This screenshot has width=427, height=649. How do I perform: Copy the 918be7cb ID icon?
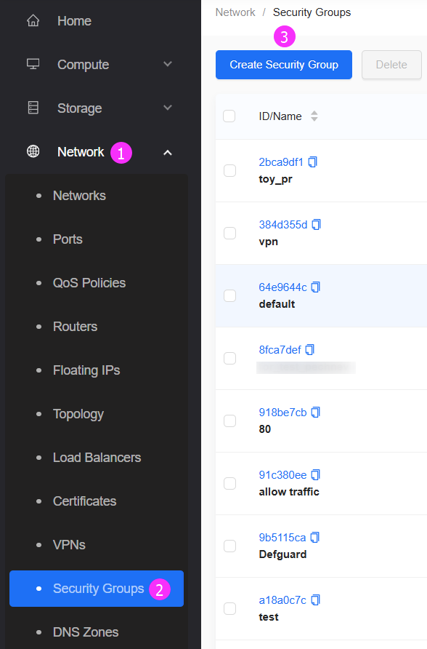pos(316,413)
